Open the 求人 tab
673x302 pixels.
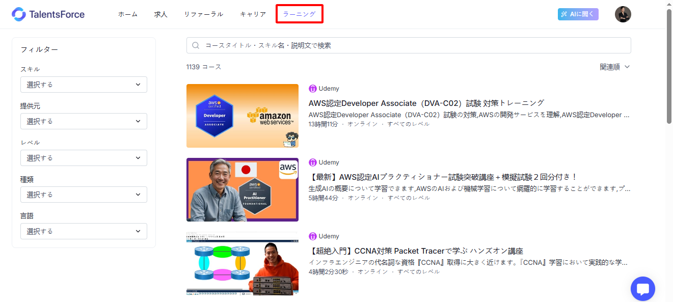point(161,14)
